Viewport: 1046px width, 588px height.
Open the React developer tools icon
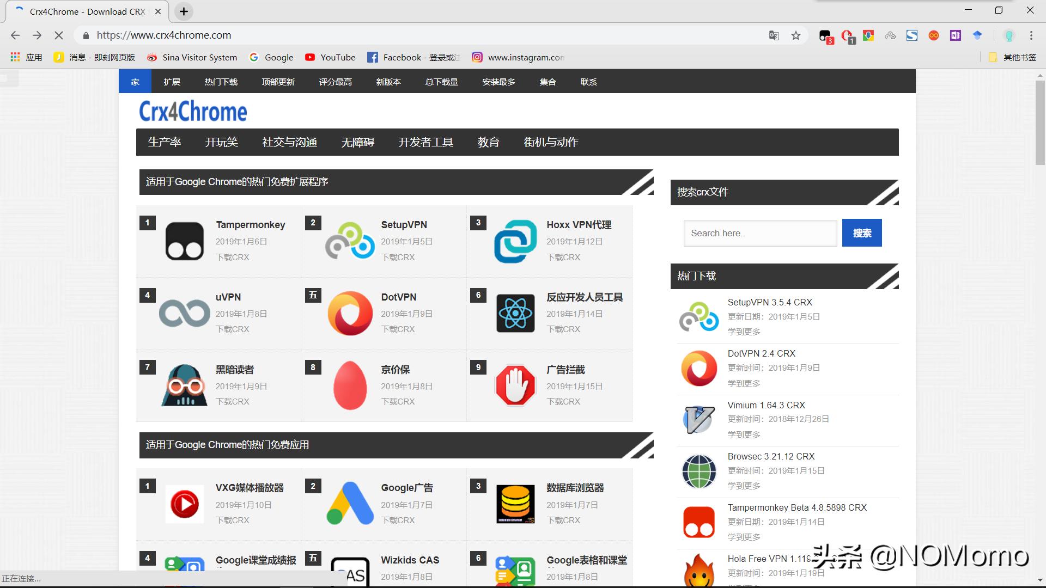tap(515, 313)
